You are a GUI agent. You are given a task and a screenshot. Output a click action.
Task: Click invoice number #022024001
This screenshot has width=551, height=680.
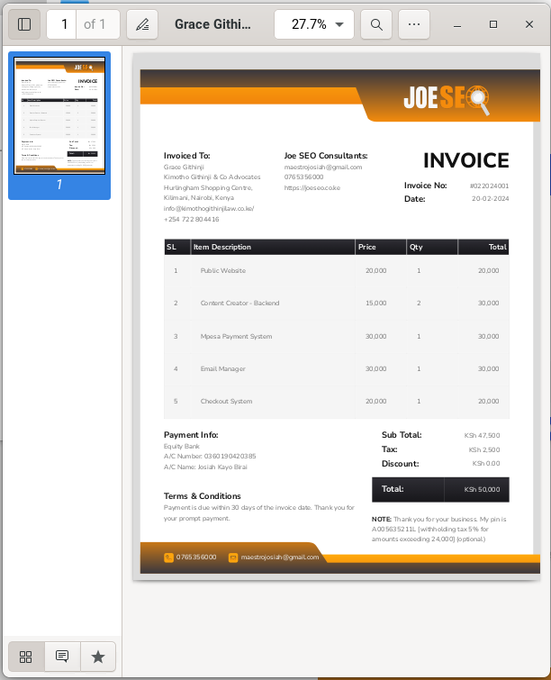pyautogui.click(x=489, y=186)
